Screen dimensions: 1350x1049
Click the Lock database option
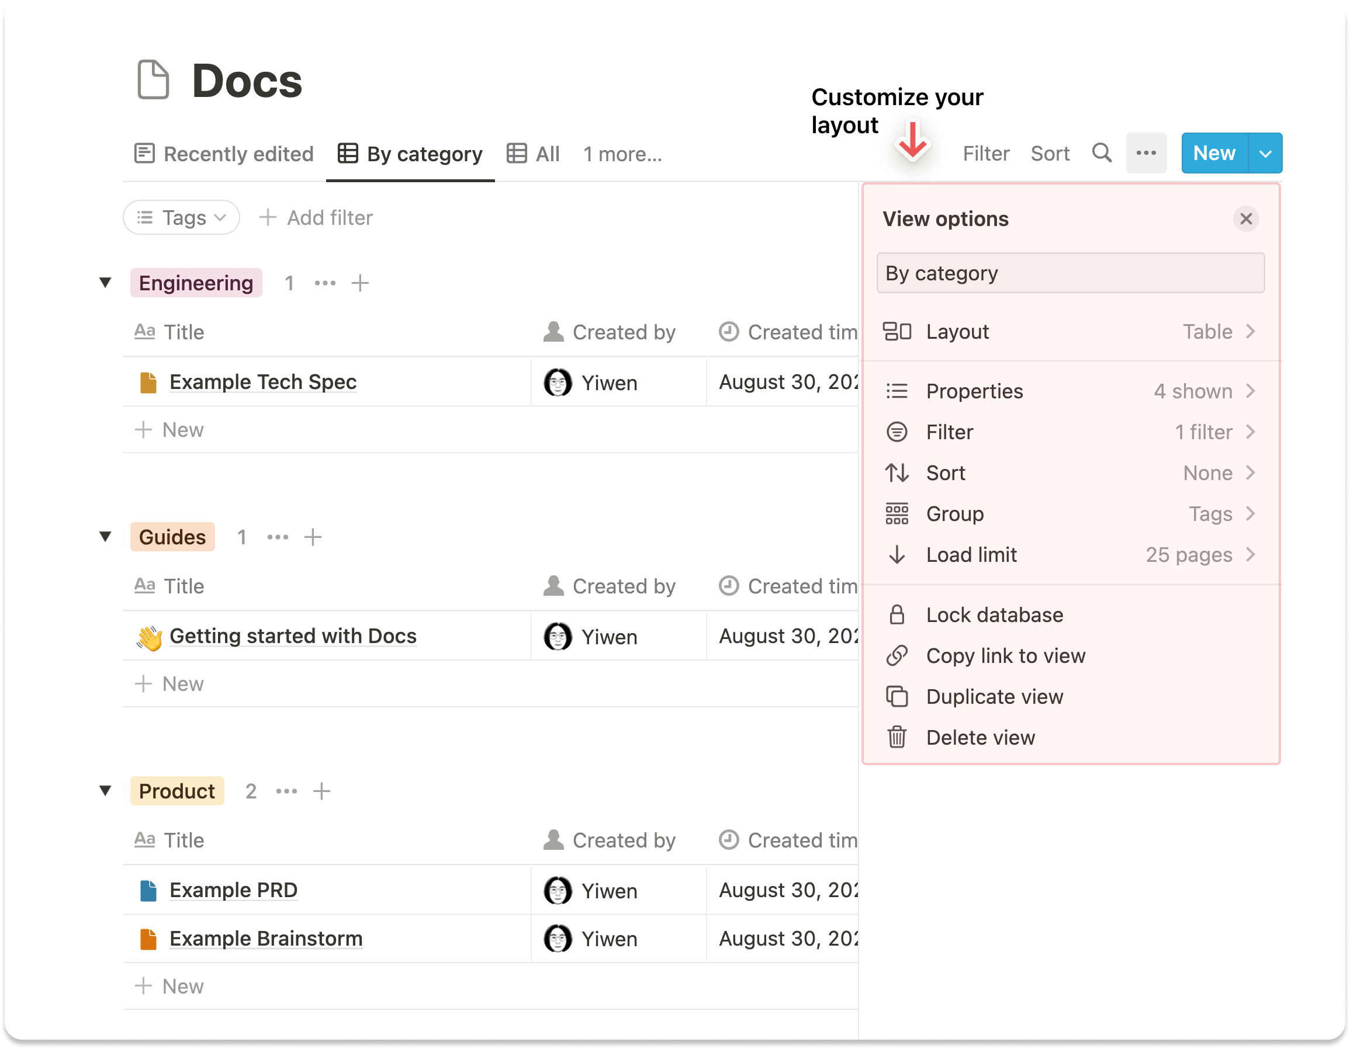994,614
